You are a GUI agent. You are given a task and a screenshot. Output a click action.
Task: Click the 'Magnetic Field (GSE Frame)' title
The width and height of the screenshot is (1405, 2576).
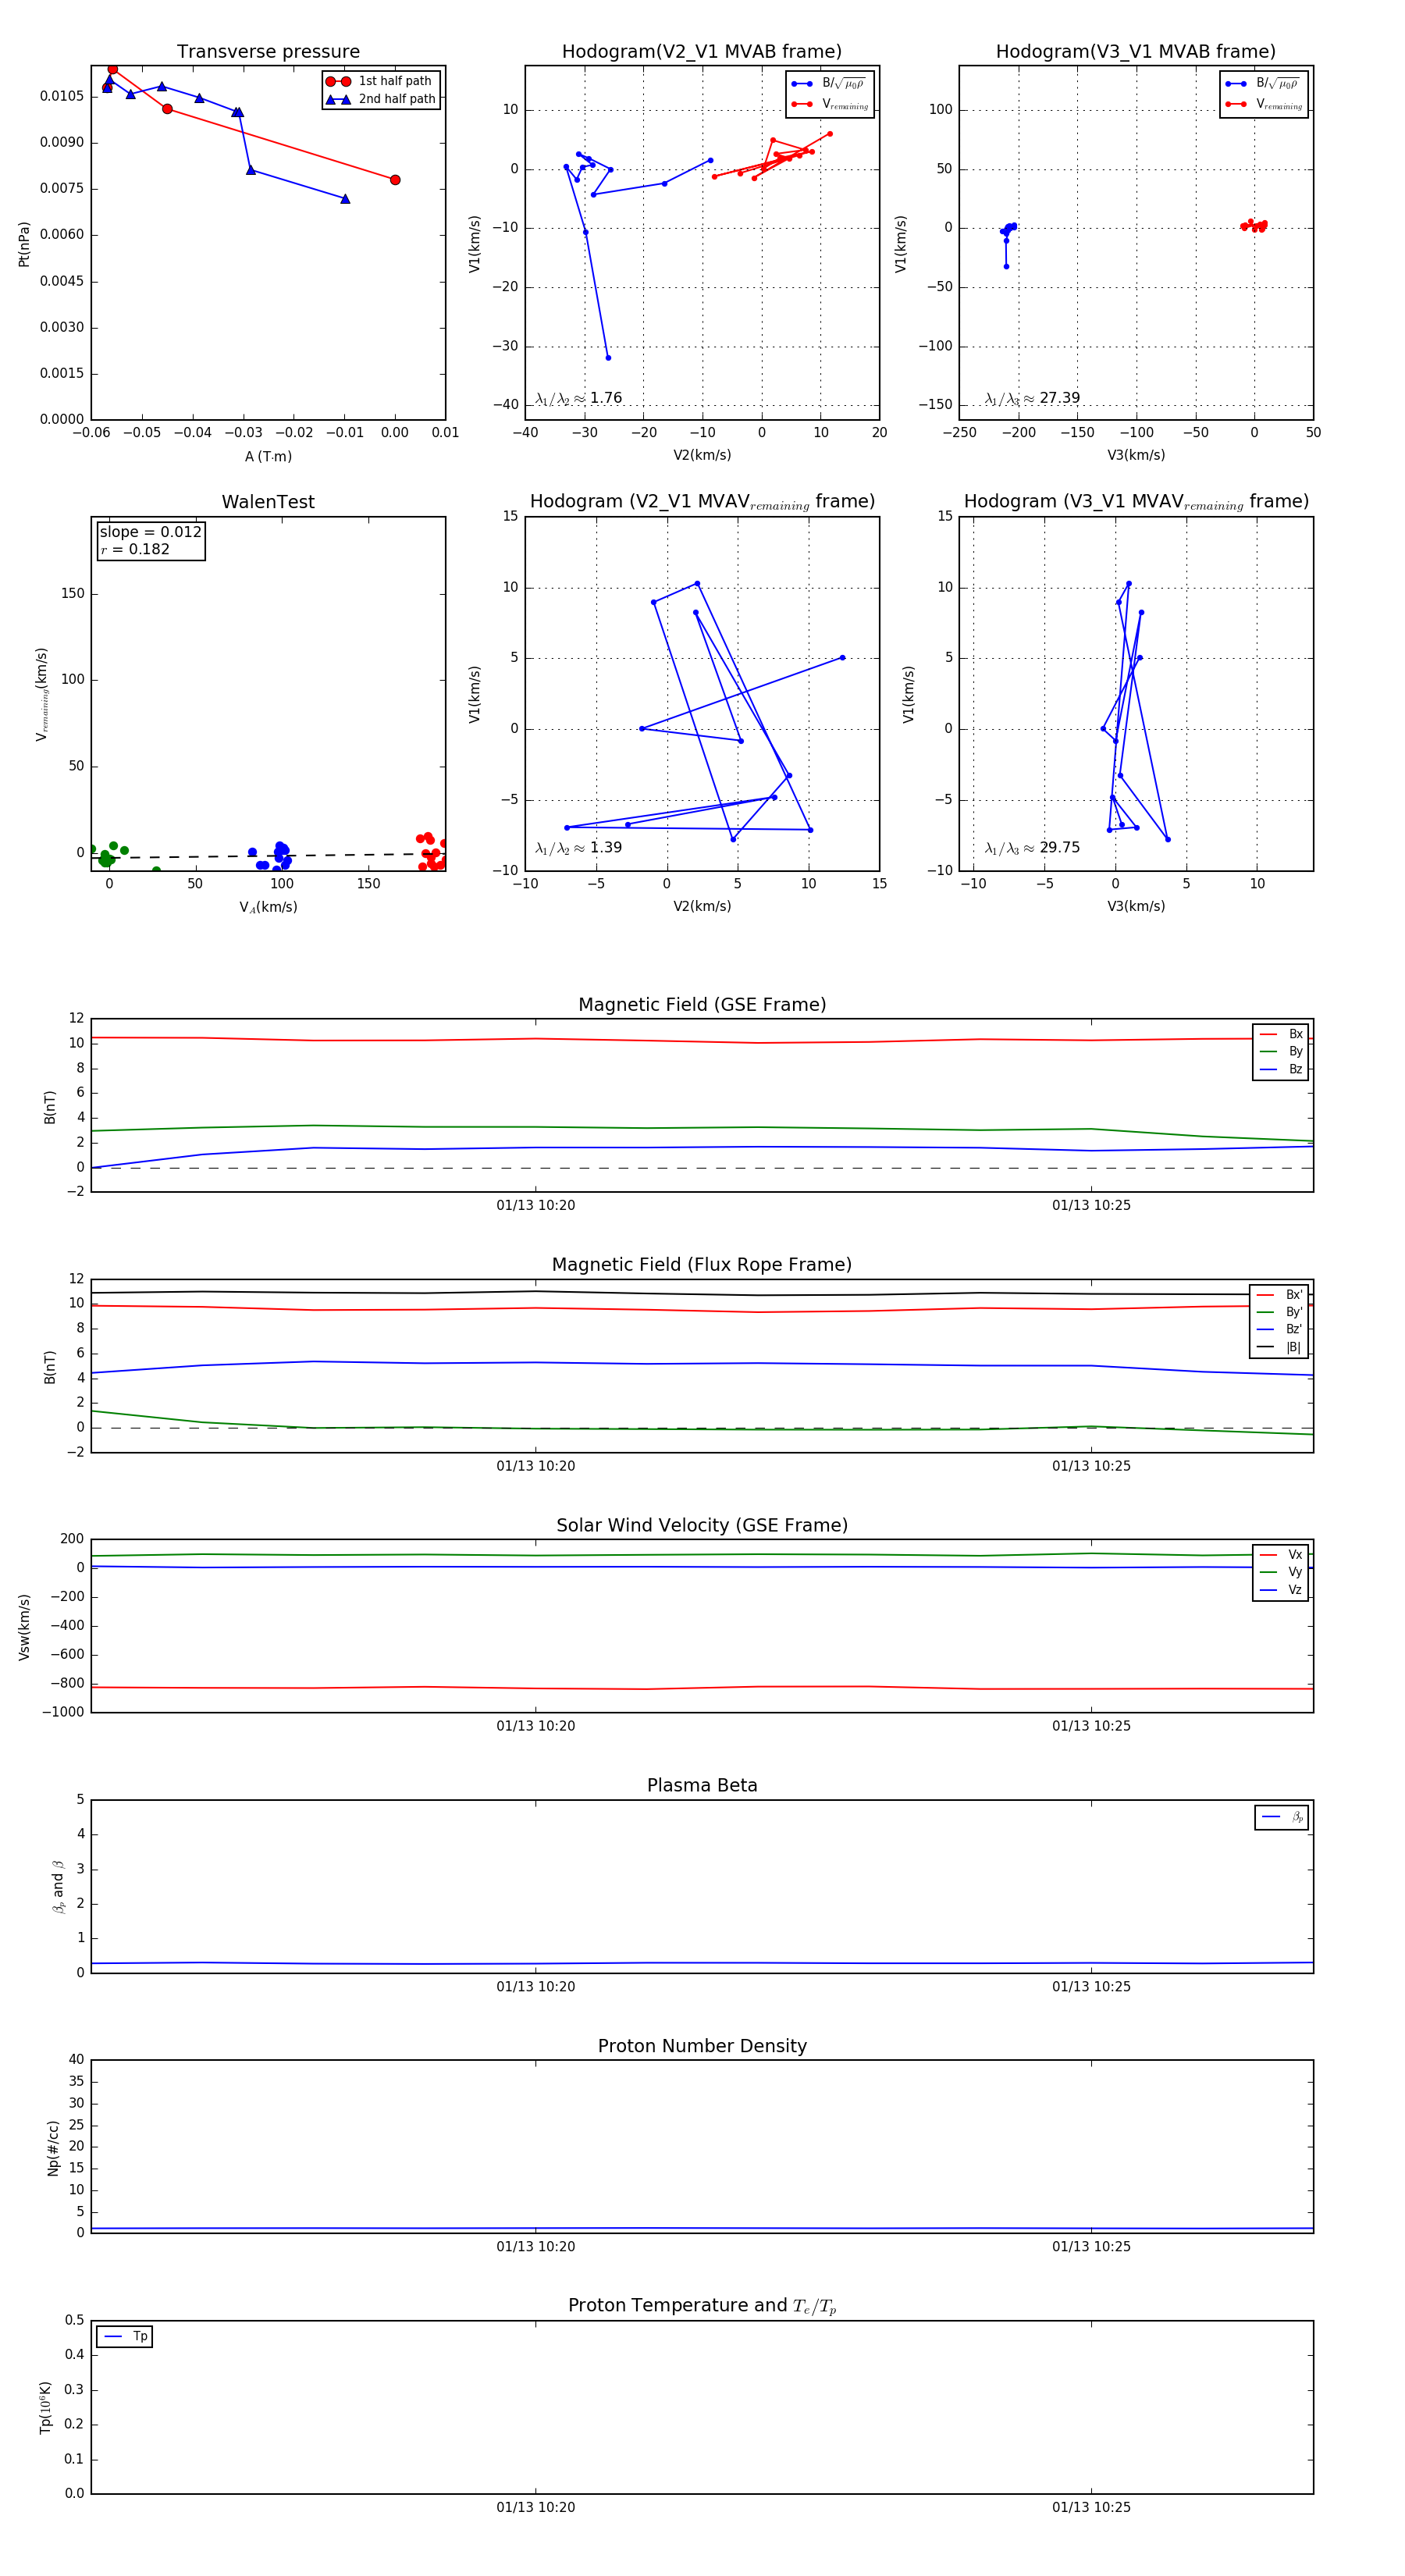tap(702, 1005)
